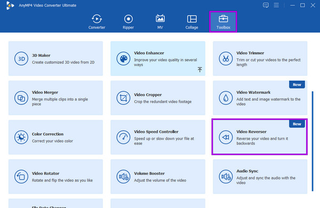Click the Video Cropper icon

click(x=123, y=98)
